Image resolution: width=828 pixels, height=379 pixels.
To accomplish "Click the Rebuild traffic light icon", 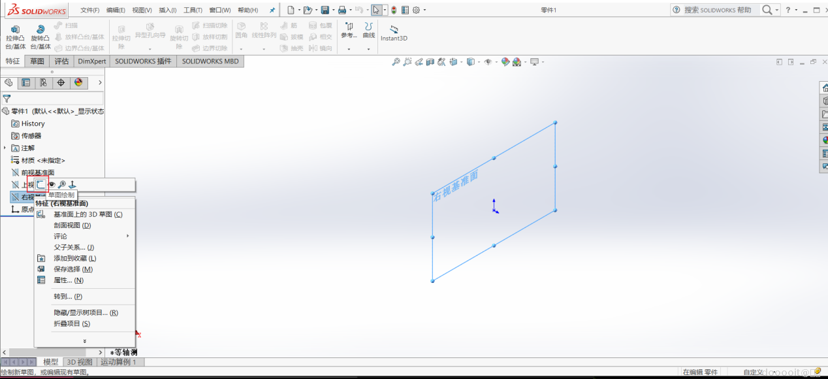I will 394,10.
